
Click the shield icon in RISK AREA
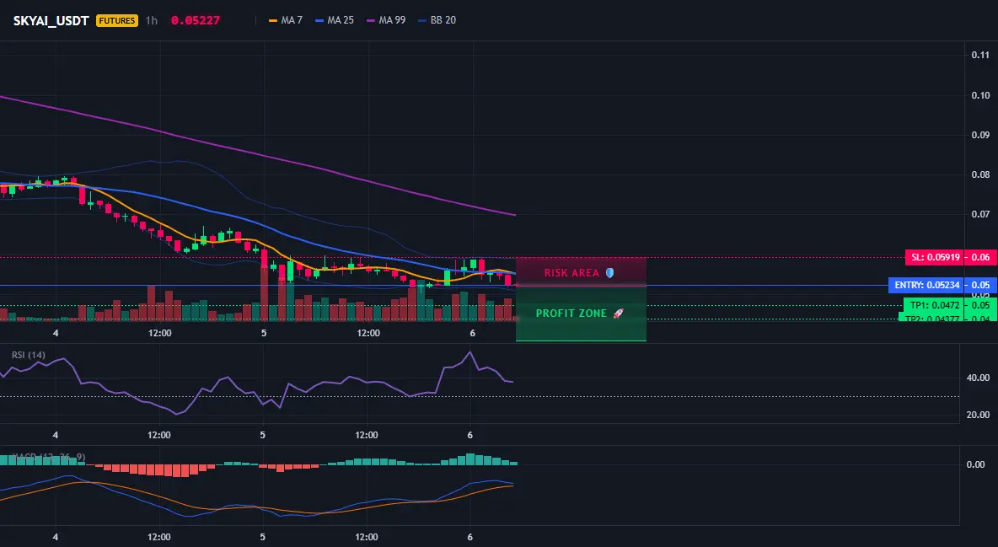(x=609, y=272)
